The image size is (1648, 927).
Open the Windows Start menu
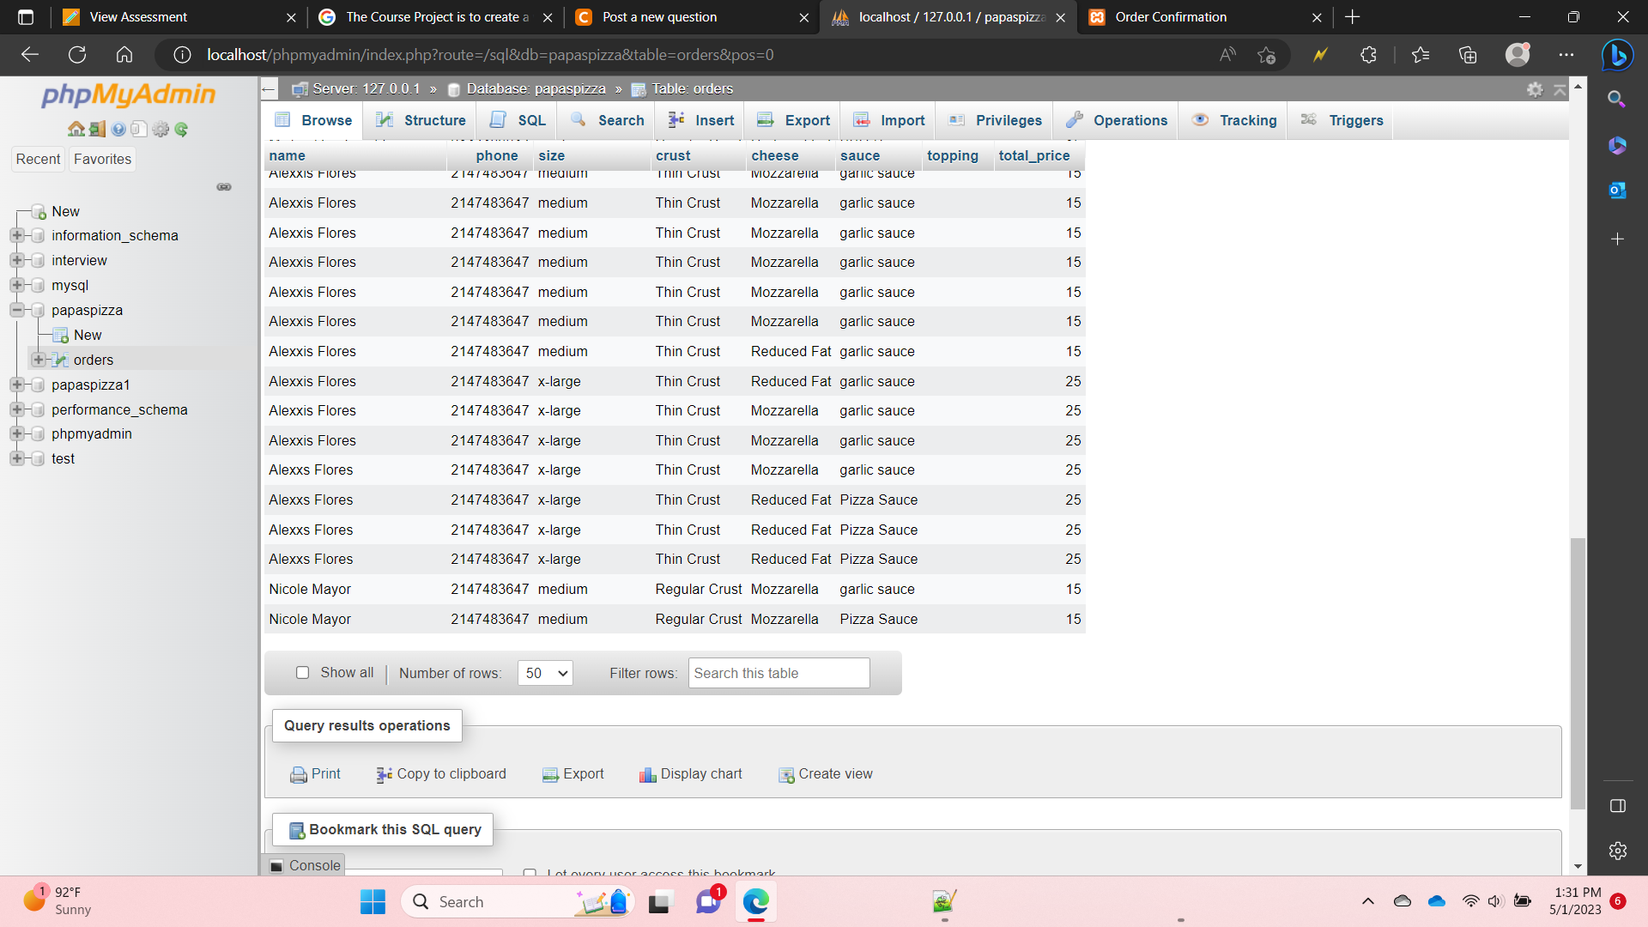click(x=373, y=902)
